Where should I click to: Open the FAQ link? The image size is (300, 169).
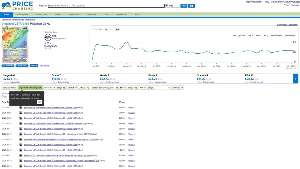267,2
